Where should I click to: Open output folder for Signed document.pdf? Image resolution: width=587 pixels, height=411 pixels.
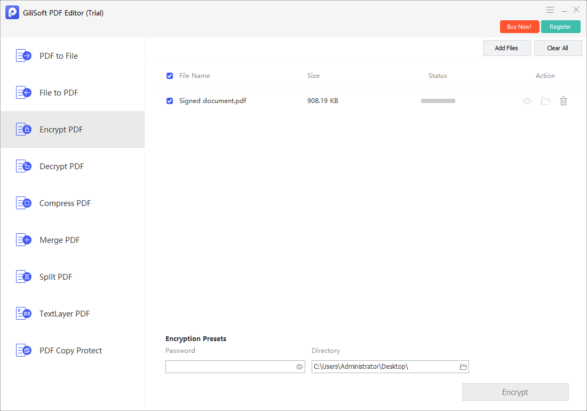[545, 101]
